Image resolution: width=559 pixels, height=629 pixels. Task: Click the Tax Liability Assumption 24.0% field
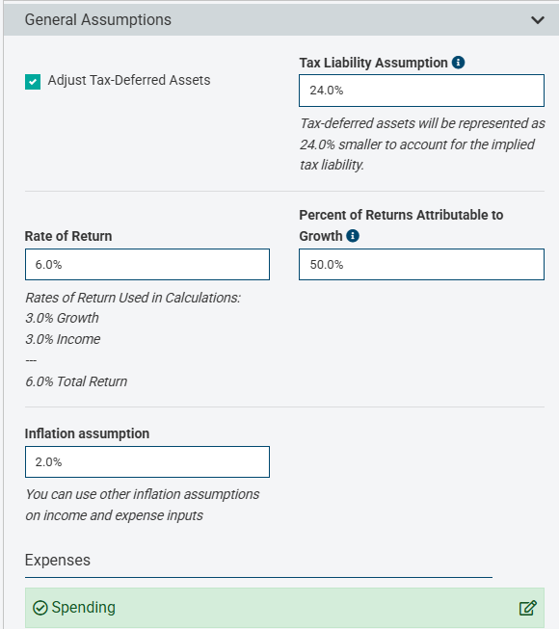[421, 91]
